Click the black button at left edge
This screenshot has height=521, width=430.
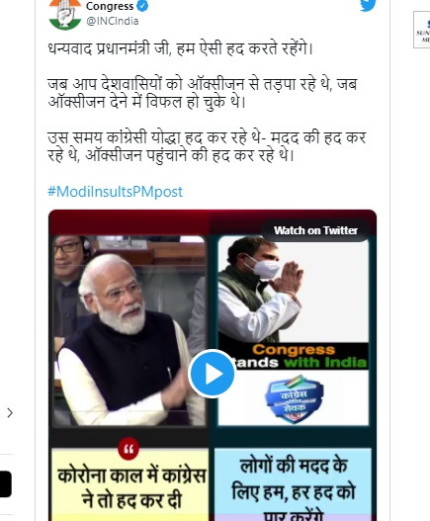coord(6,483)
